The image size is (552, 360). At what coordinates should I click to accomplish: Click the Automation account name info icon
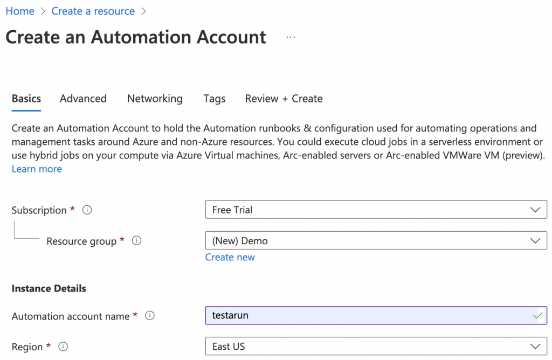pos(150,316)
